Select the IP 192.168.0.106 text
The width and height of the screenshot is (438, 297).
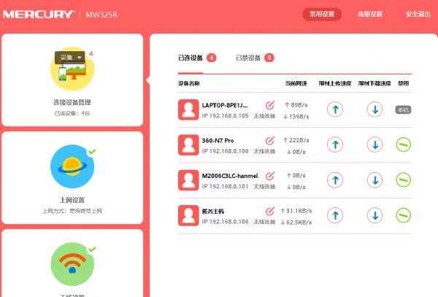click(225, 222)
